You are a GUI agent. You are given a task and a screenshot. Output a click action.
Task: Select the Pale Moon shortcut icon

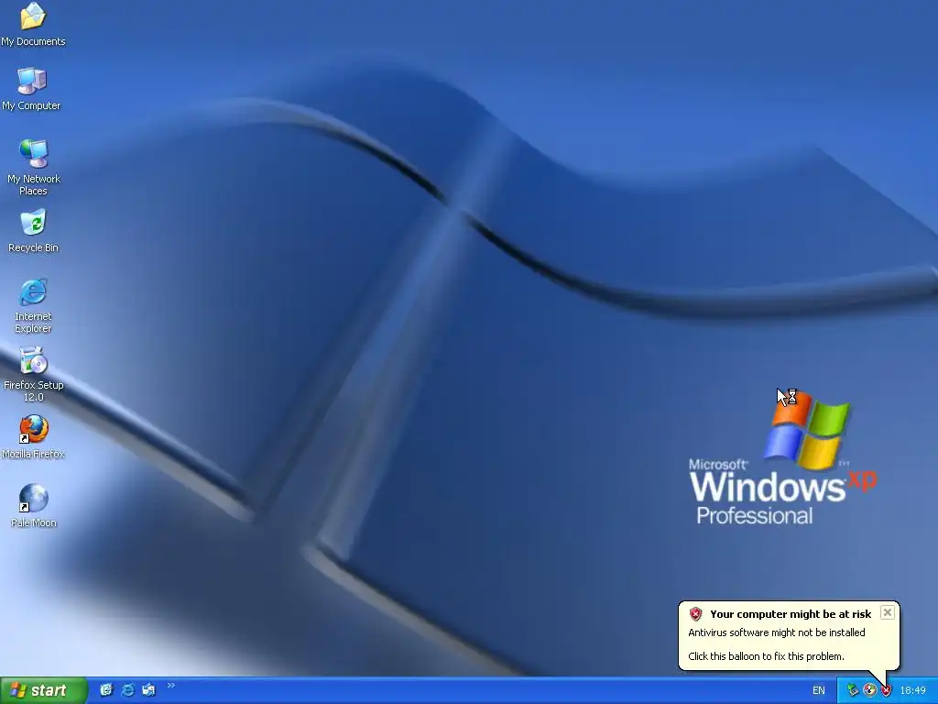34,506
